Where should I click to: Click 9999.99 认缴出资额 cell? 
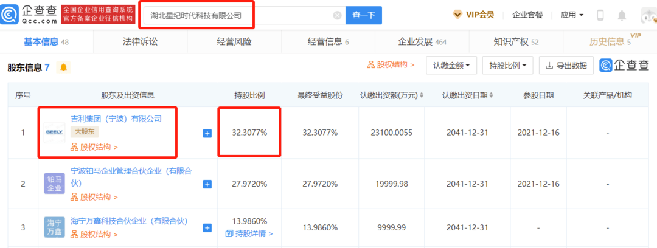(x=391, y=228)
